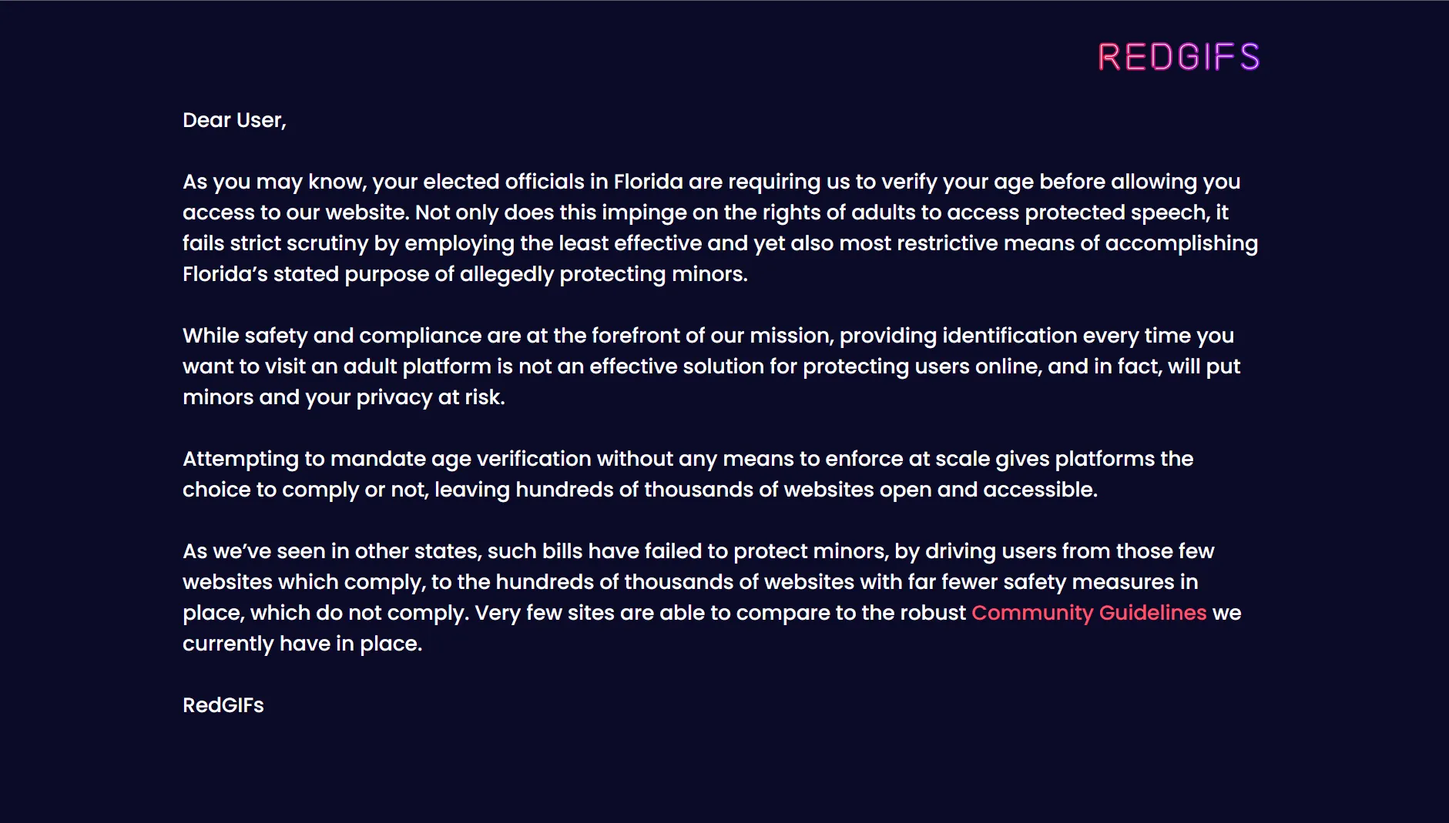Click the line beginning "fails strict scrutiny"
Screen dimensions: 1449x823
[x=719, y=243]
